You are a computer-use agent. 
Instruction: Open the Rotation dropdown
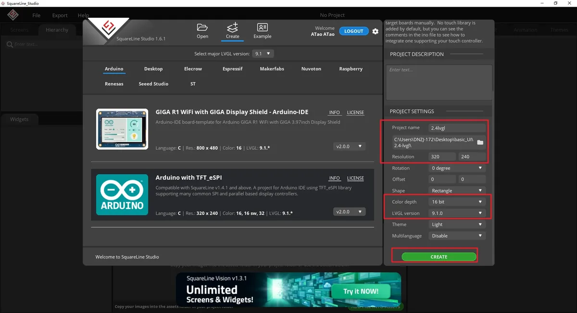[x=457, y=168]
